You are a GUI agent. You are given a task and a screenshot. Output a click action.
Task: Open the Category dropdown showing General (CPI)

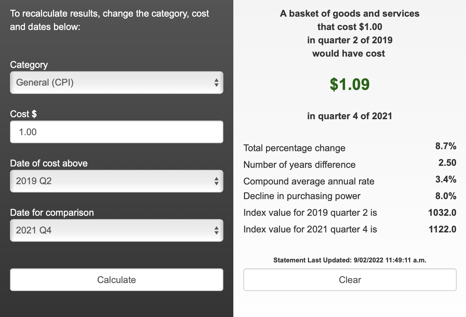coord(116,83)
